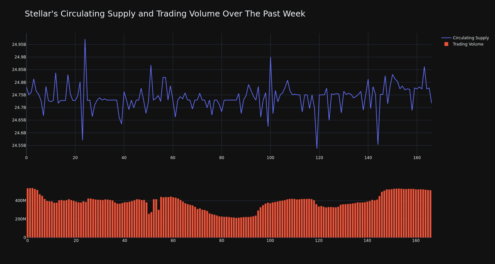This screenshot has width=495, height=264.
Task: Click the highest supply peak near 24.97B
Action: click(x=85, y=40)
